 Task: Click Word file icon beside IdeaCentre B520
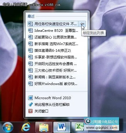[30, 30]
